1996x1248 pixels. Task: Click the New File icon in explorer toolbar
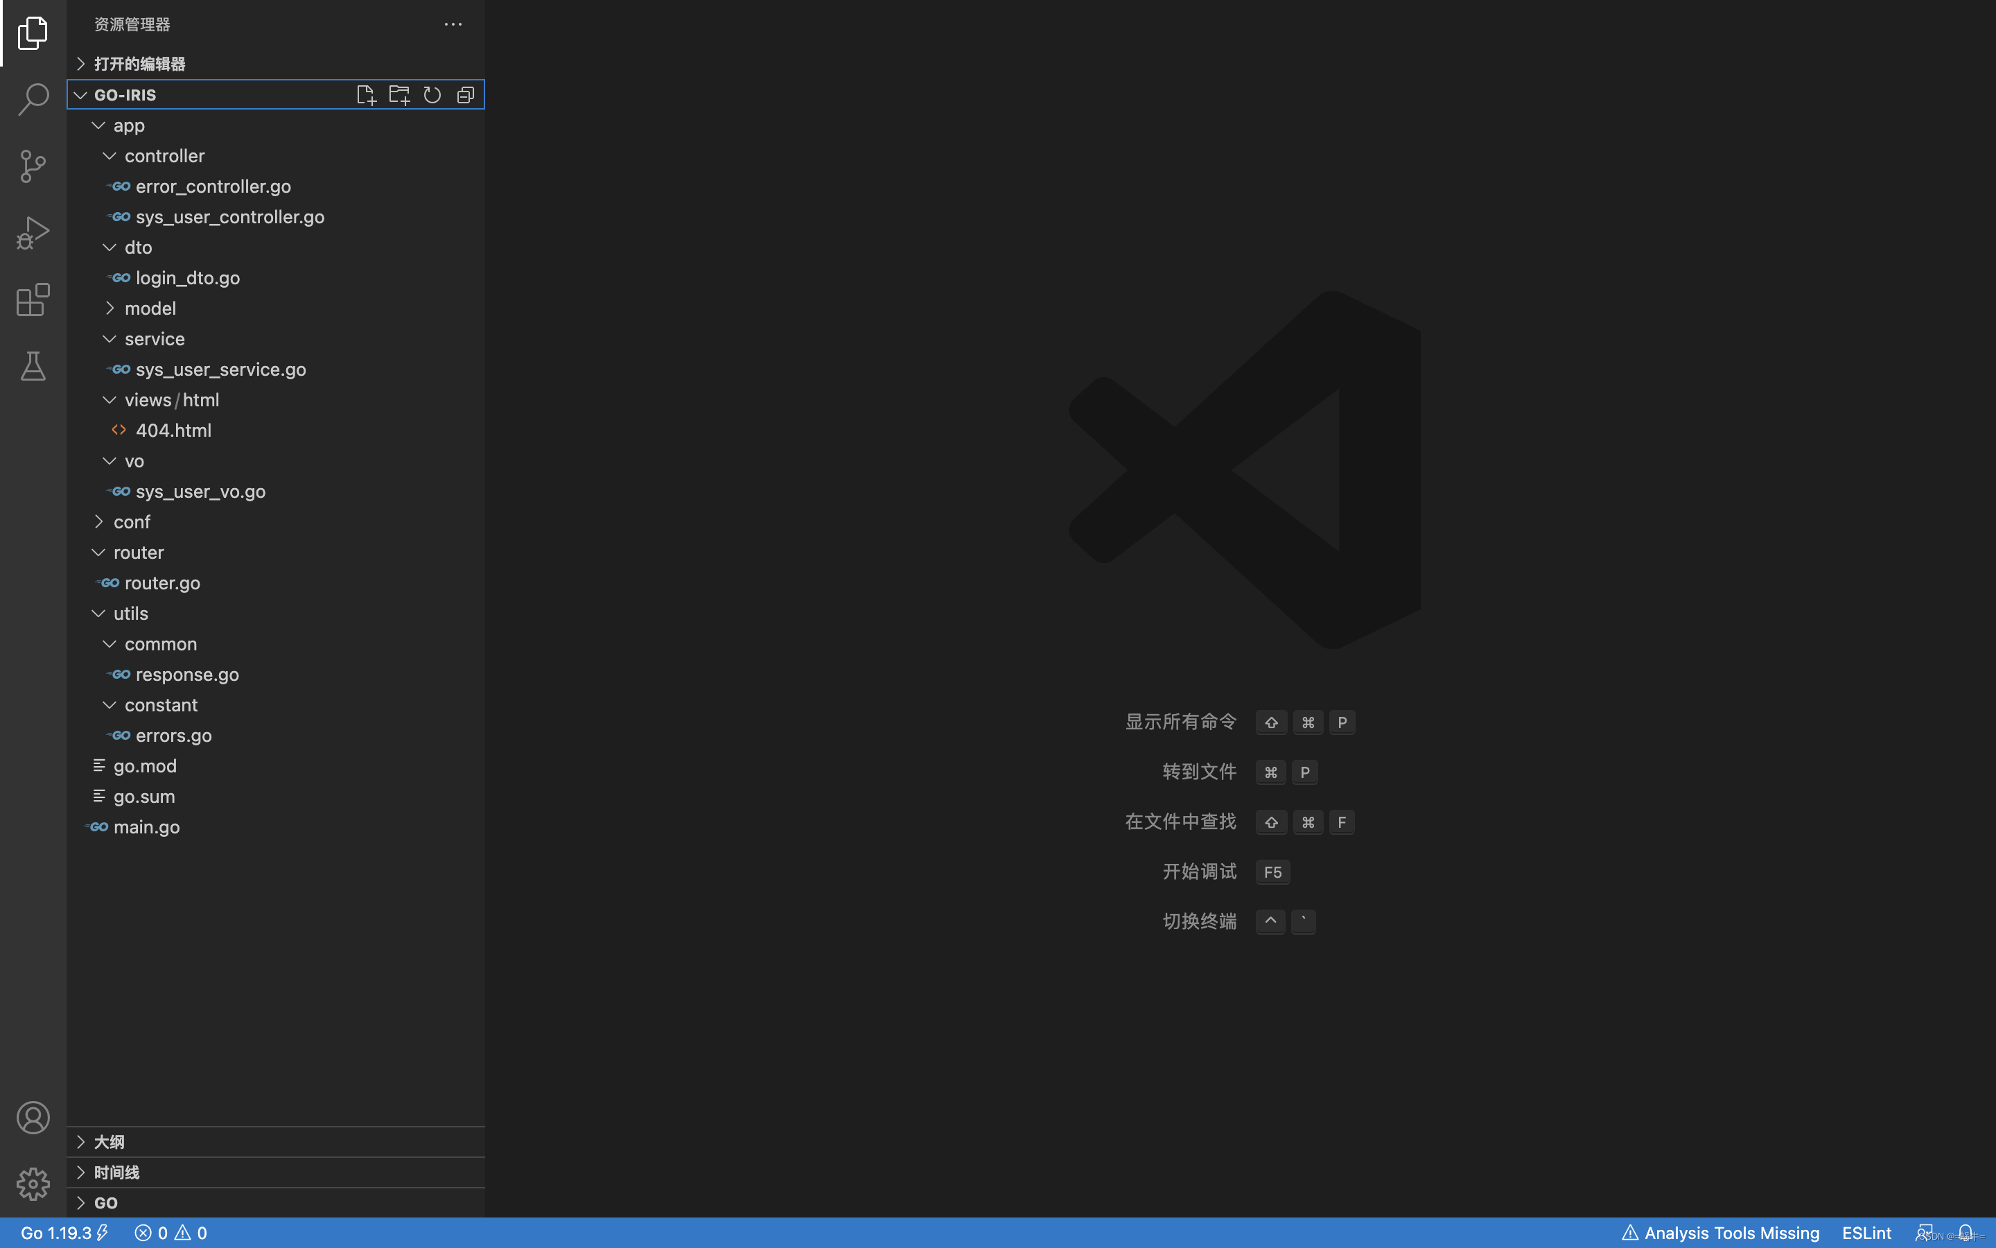(x=365, y=94)
